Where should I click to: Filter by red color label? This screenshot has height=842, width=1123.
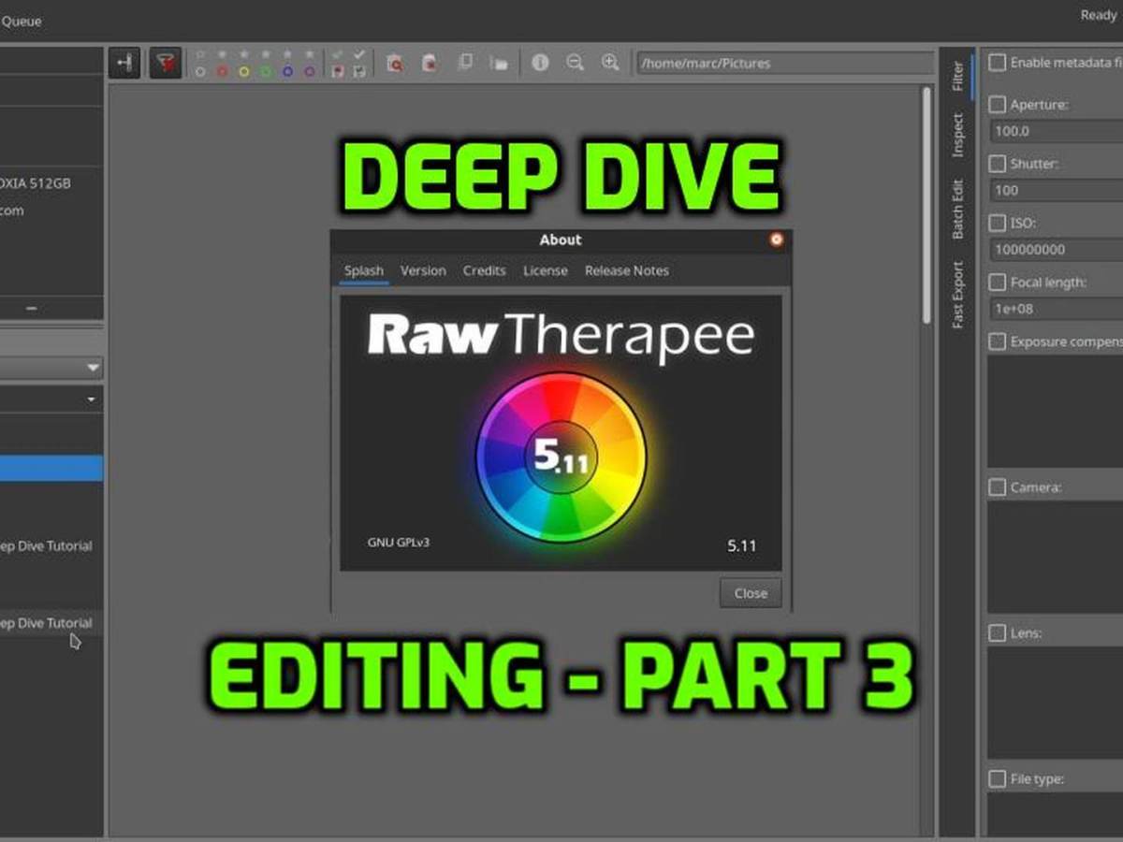coord(222,71)
